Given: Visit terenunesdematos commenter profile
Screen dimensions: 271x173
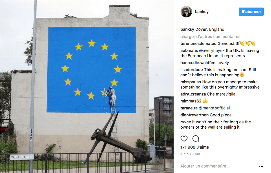Looking at the screenshot, I should (198, 44).
